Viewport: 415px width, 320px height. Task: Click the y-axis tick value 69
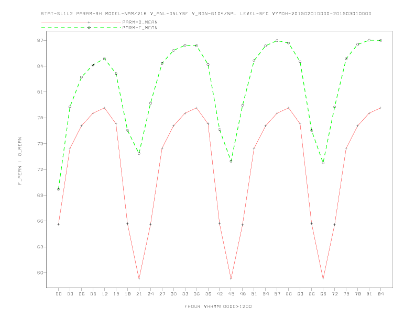pyautogui.click(x=40, y=196)
